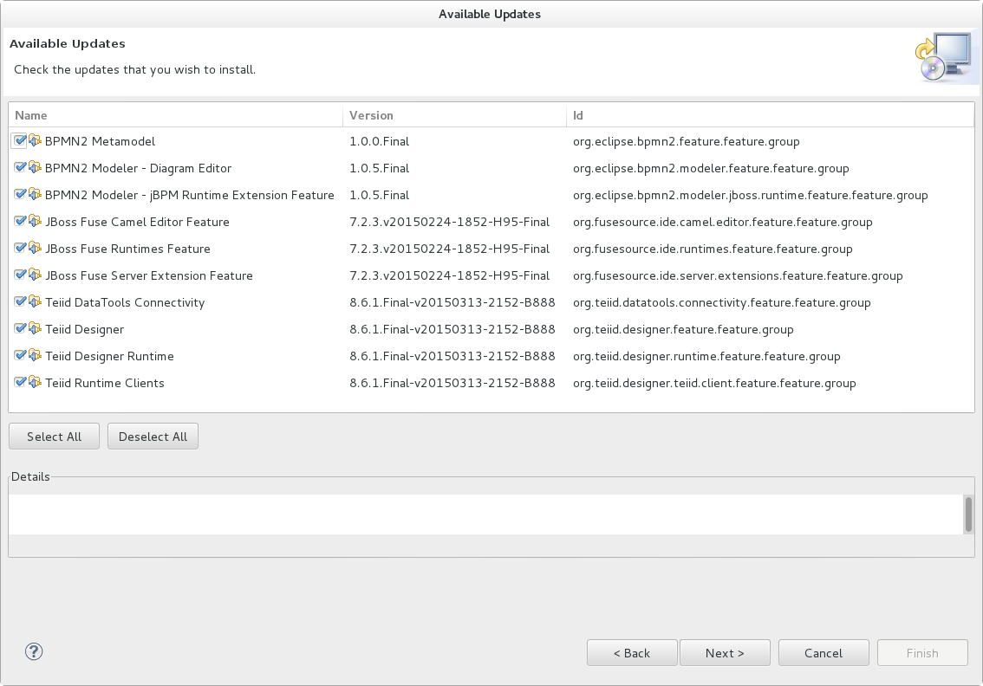The width and height of the screenshot is (983, 686).
Task: Toggle the JBoss Fuse Server Extension checkbox
Action: coord(20,275)
